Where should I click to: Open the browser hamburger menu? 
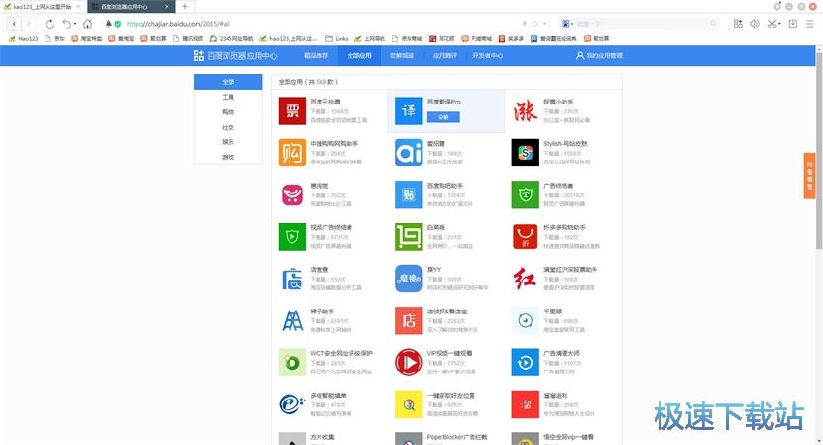tap(809, 24)
